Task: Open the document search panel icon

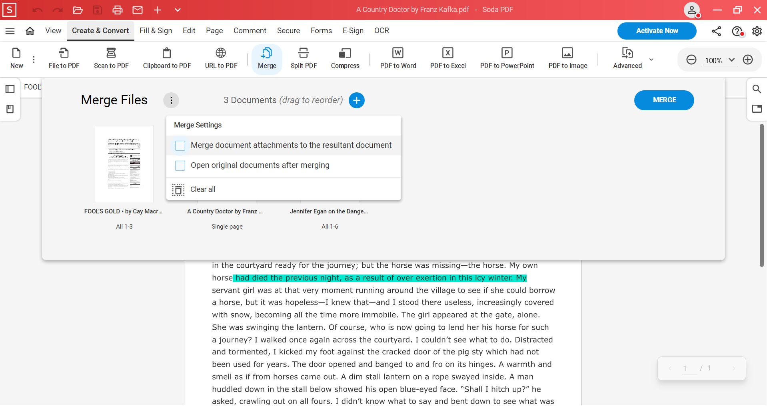Action: pyautogui.click(x=757, y=89)
